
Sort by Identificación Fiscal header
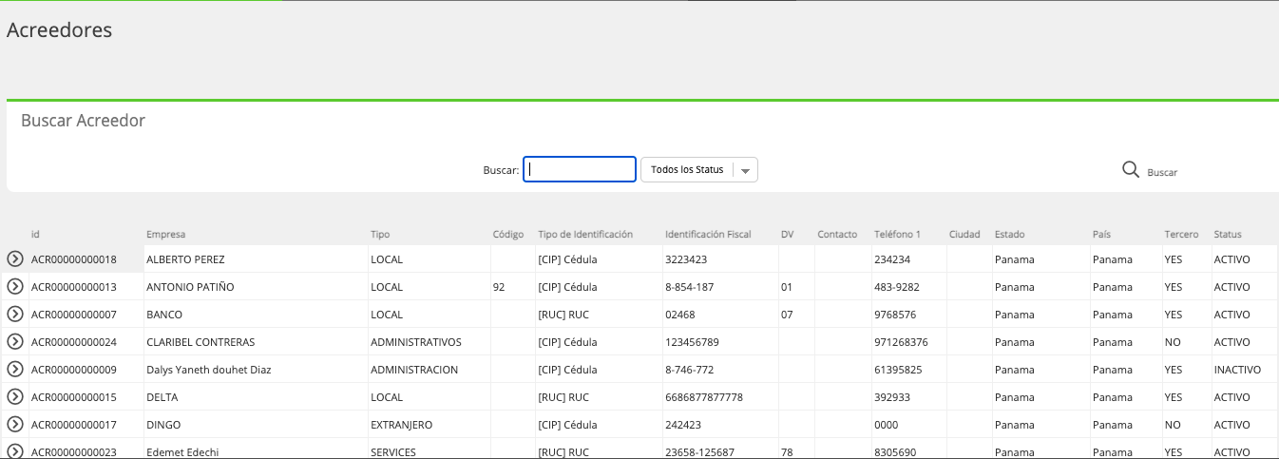click(x=708, y=234)
